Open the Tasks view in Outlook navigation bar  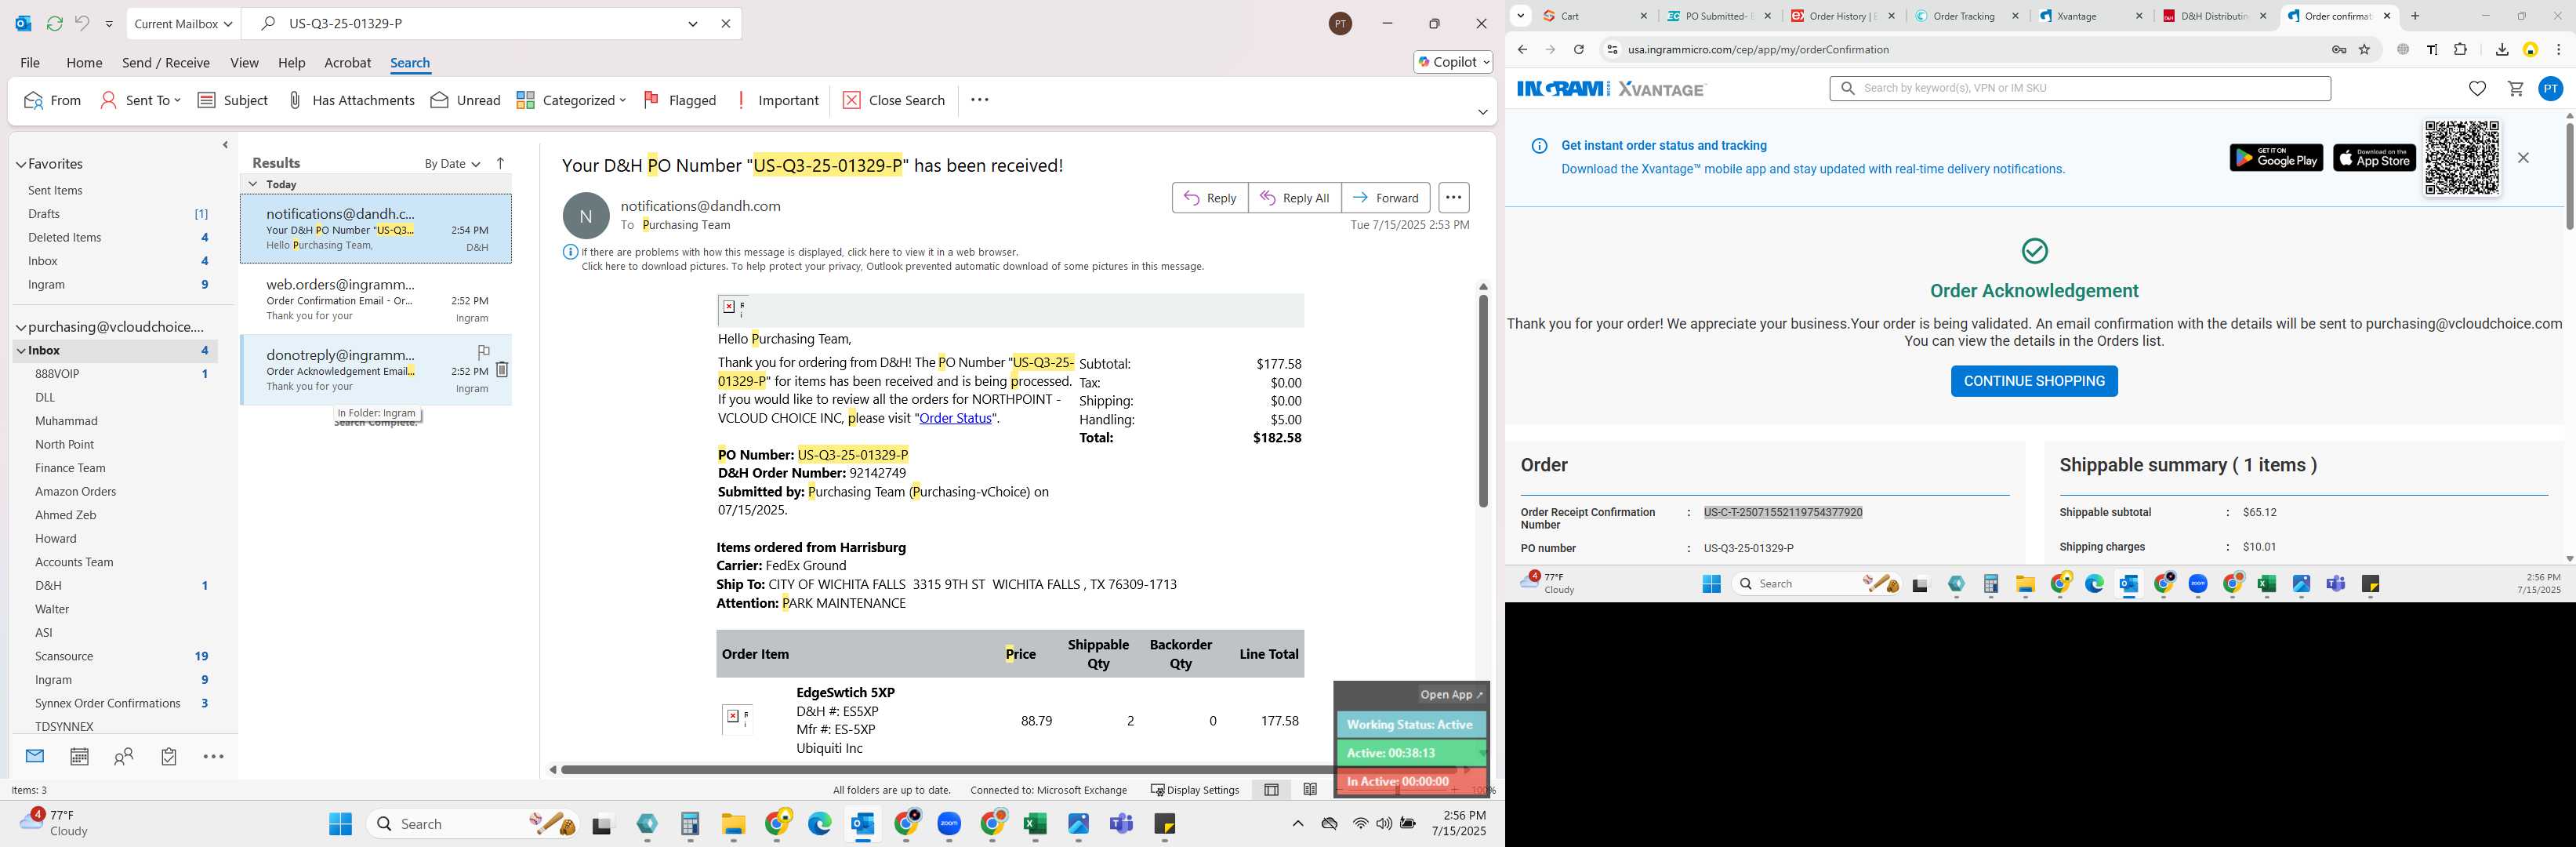169,757
